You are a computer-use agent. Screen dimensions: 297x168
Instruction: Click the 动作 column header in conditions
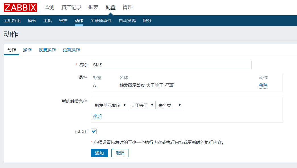[263, 77]
